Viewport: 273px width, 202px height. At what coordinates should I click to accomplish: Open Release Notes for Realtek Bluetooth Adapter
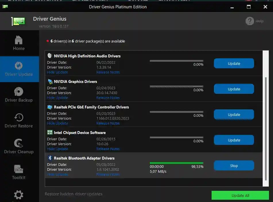pyautogui.click(x=108, y=174)
